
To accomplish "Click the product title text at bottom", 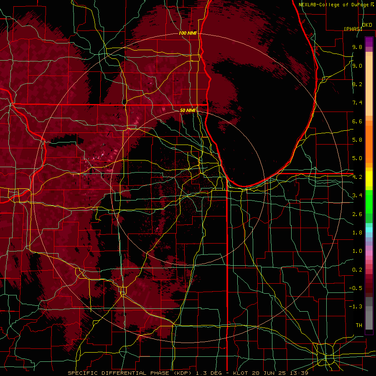I will [188, 373].
